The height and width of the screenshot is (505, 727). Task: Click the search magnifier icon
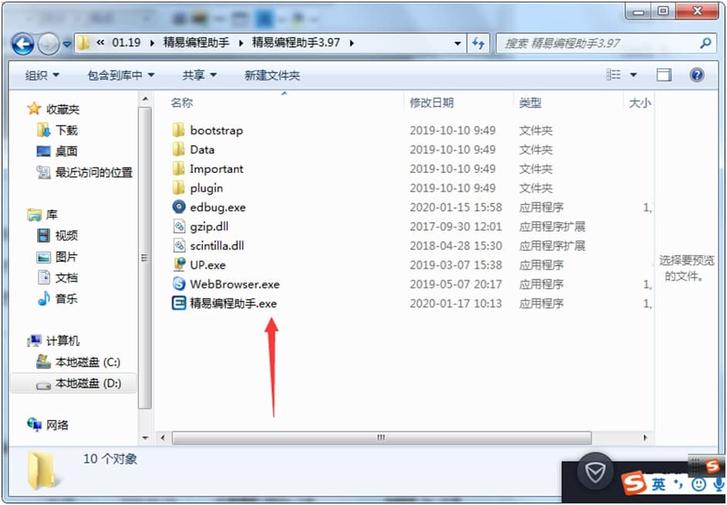pyautogui.click(x=705, y=43)
